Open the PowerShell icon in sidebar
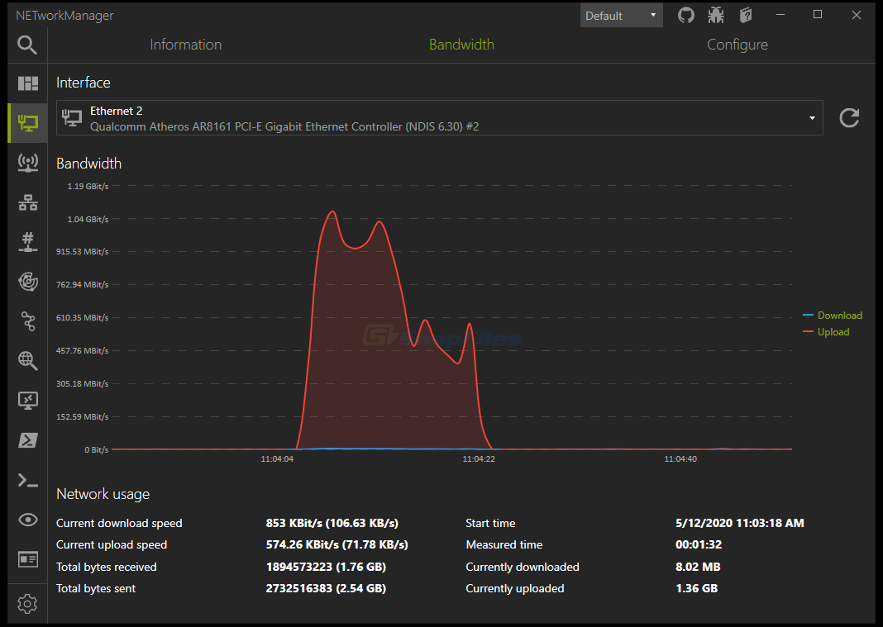Image resolution: width=883 pixels, height=627 pixels. coord(27,440)
